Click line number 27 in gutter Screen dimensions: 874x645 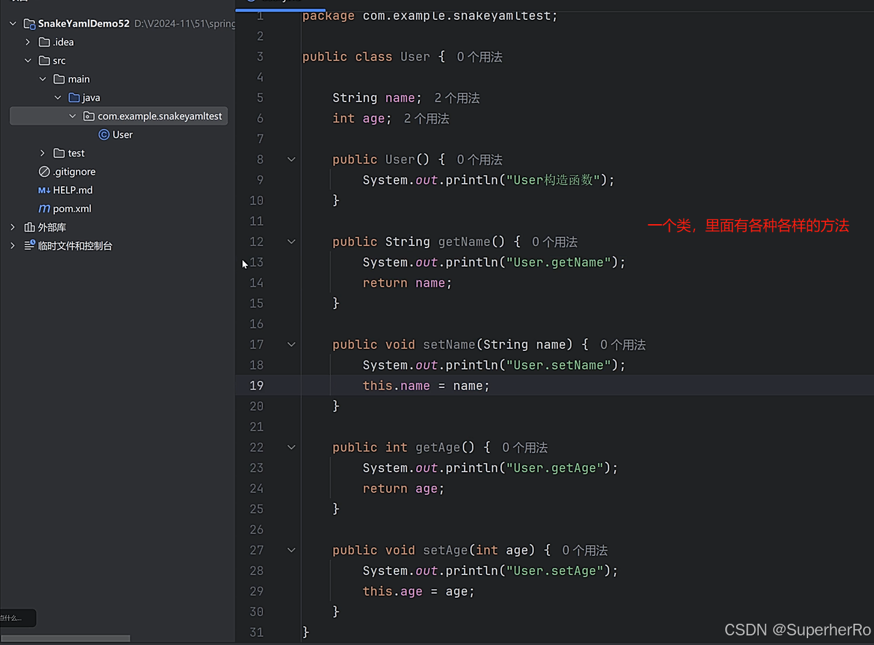(x=256, y=550)
